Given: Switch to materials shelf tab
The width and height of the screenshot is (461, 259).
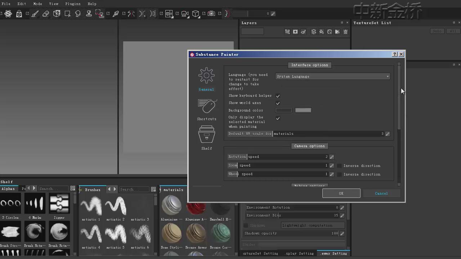Looking at the screenshot, I should (173, 190).
